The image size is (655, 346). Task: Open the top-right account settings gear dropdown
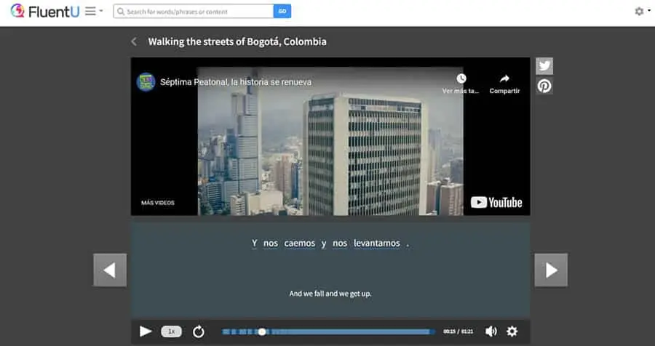click(642, 12)
